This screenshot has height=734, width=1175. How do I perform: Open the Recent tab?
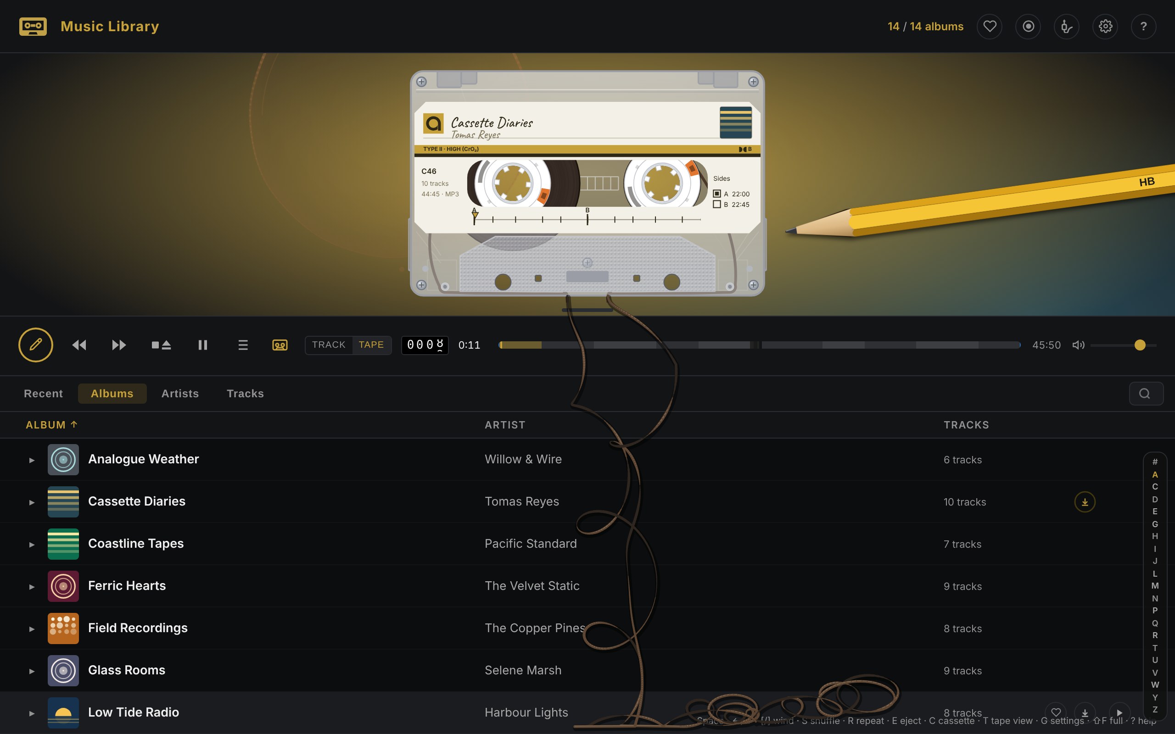click(43, 393)
